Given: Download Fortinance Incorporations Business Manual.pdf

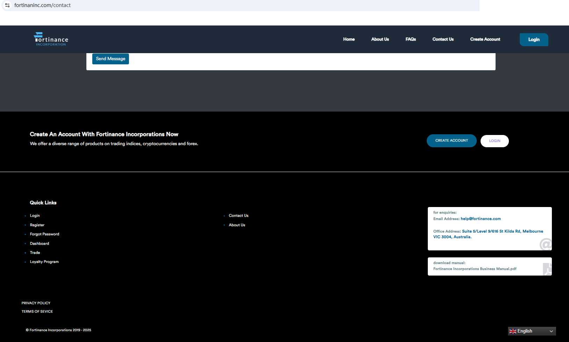Looking at the screenshot, I should pyautogui.click(x=475, y=269).
